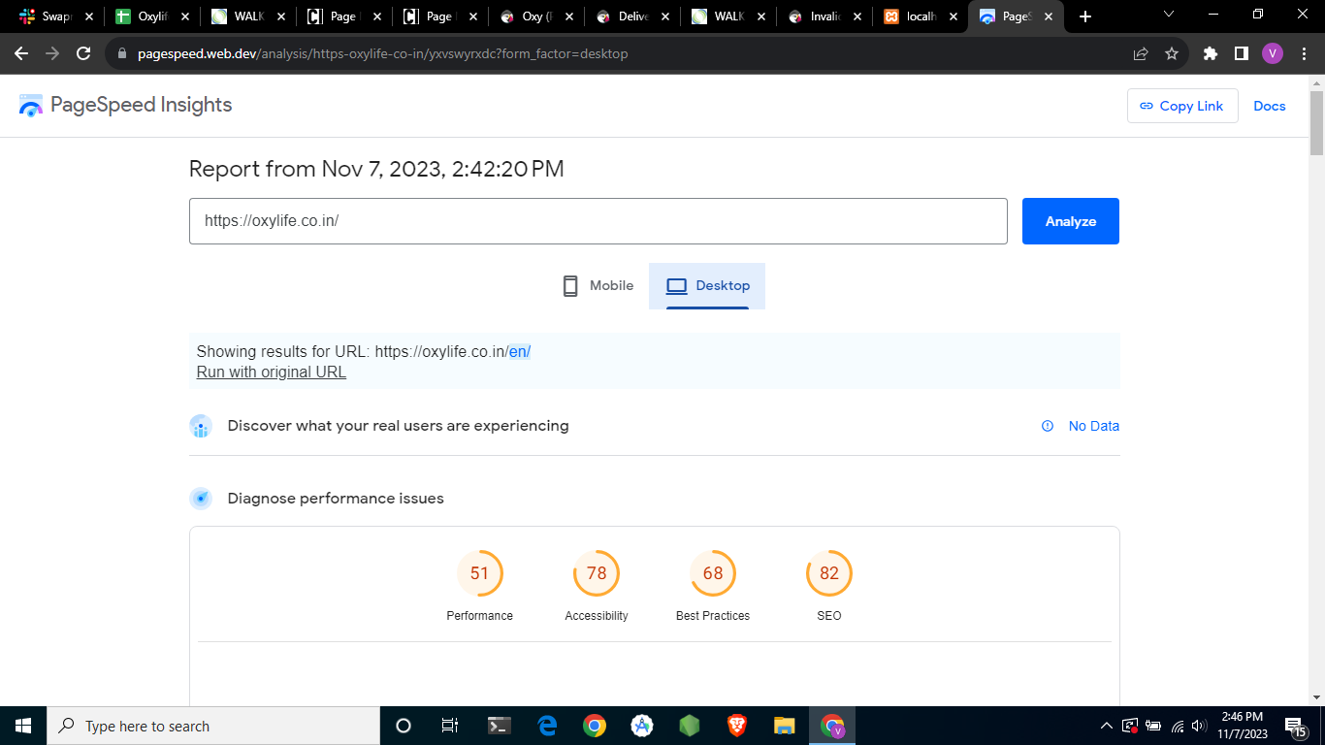1325x745 pixels.
Task: Click the Diagnose performance issues icon
Action: 201,499
